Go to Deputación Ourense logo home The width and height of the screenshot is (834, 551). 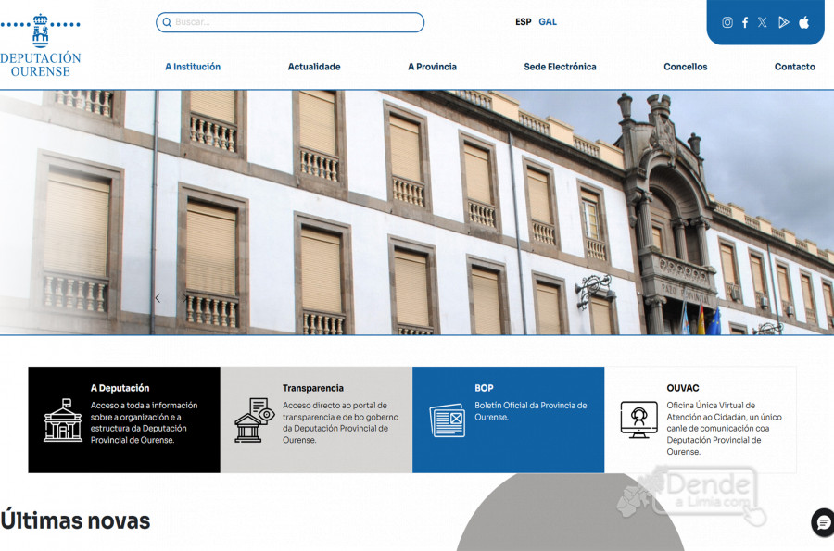click(41, 45)
